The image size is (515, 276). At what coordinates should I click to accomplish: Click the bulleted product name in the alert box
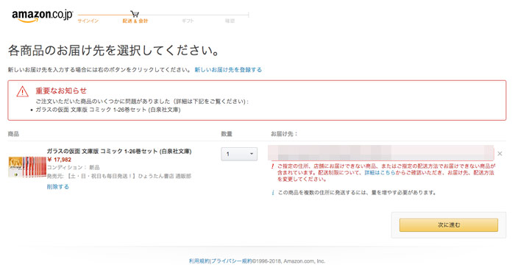coord(108,110)
